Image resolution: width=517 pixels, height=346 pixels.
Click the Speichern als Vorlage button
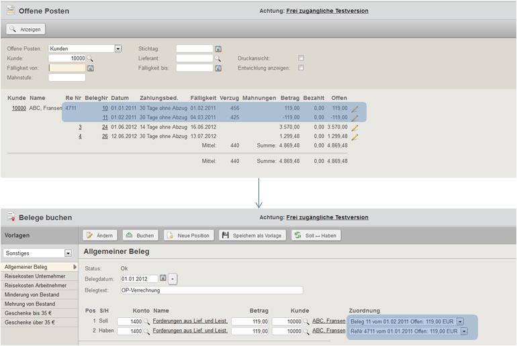pyautogui.click(x=252, y=235)
